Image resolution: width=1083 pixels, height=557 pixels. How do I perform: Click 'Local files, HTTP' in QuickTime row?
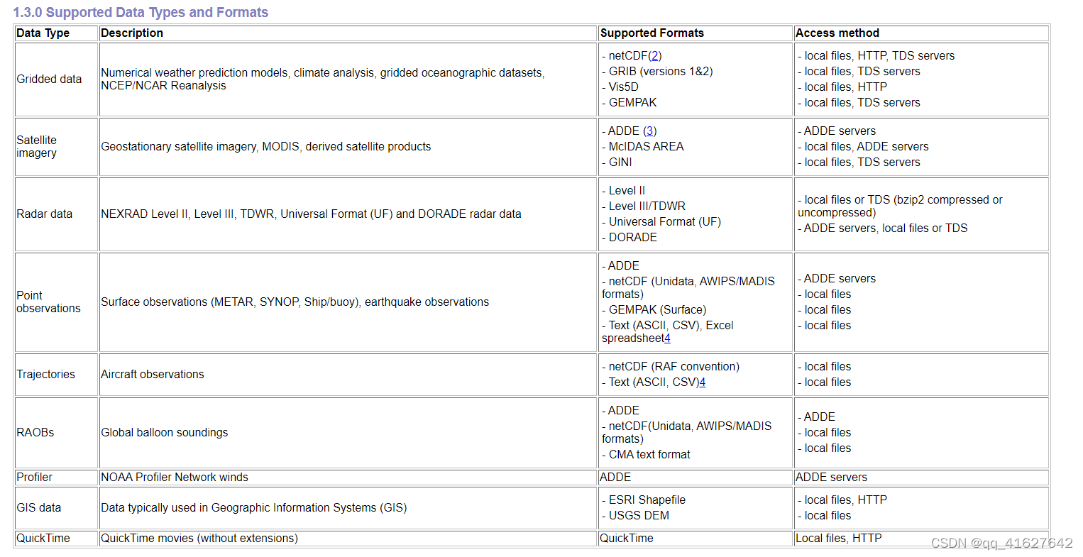(839, 538)
